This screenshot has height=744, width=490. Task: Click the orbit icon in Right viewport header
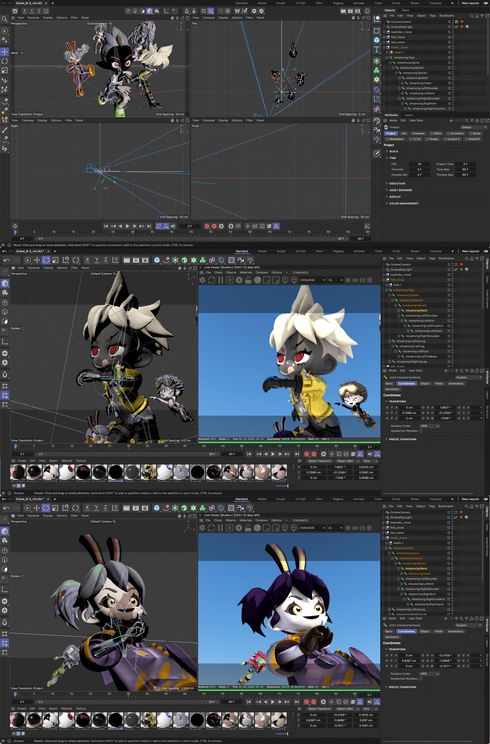click(182, 120)
